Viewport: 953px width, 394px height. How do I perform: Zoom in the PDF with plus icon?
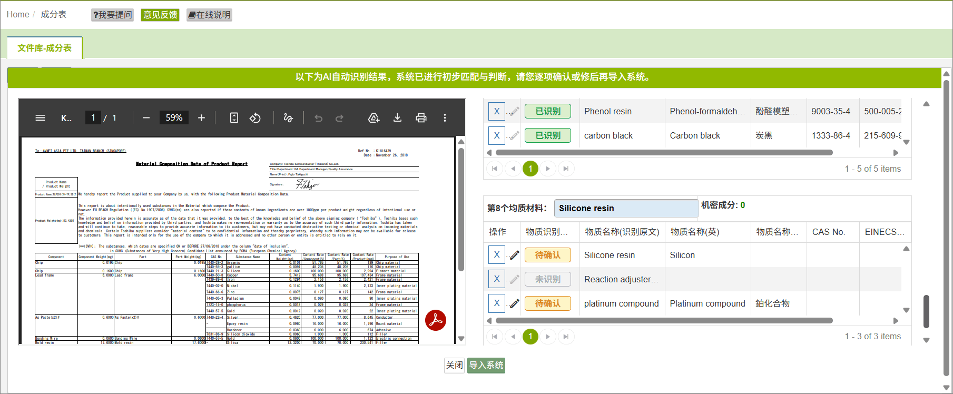201,118
